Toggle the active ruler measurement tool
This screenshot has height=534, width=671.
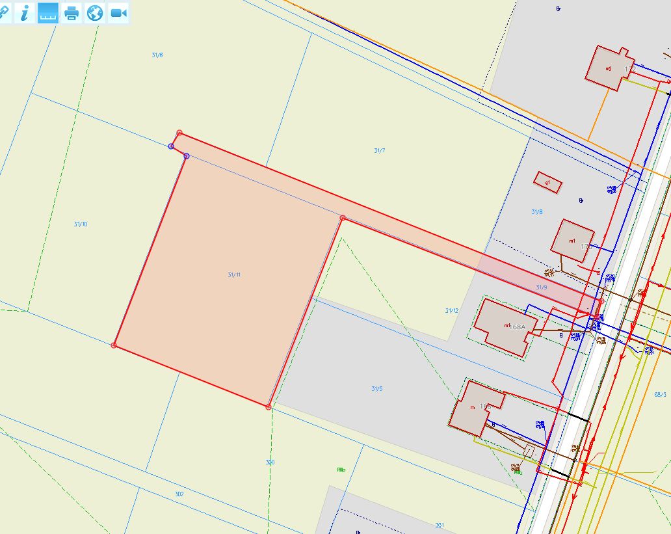click(48, 13)
